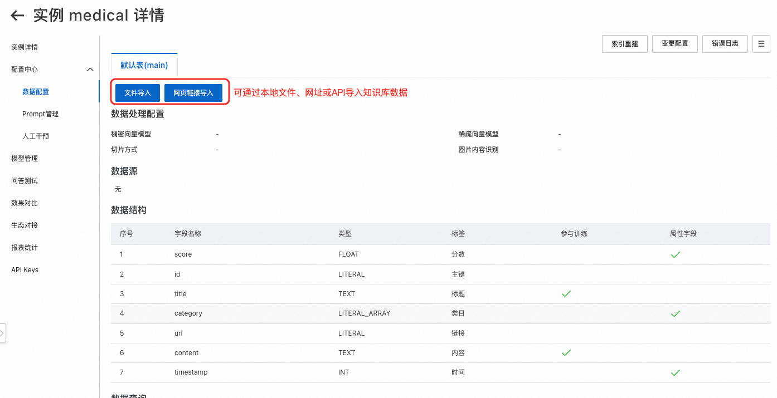This screenshot has width=777, height=398.
Task: Open the hamburger menu icon at top right
Action: [761, 43]
